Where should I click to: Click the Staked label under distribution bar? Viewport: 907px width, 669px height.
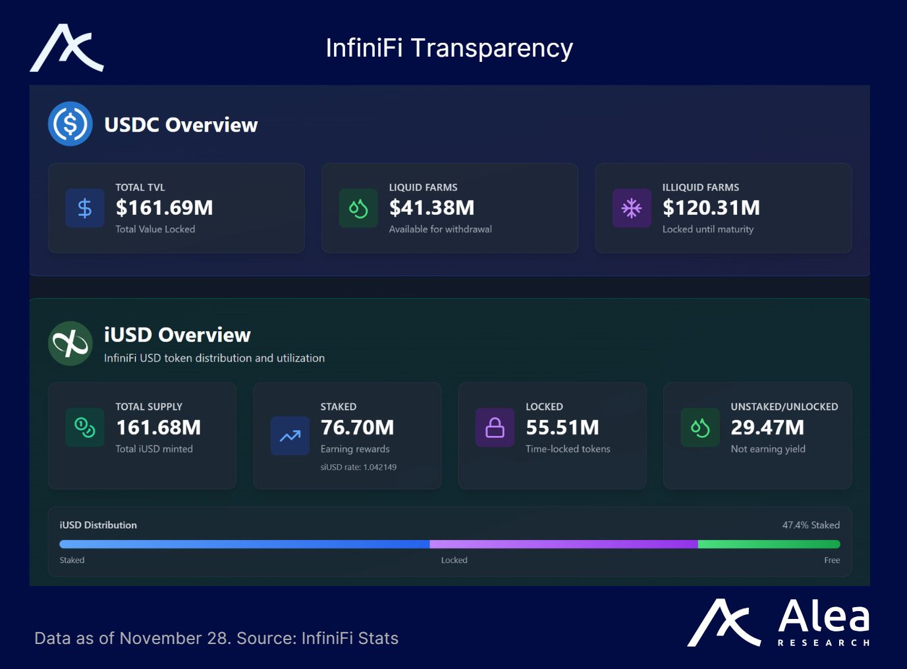[x=72, y=560]
